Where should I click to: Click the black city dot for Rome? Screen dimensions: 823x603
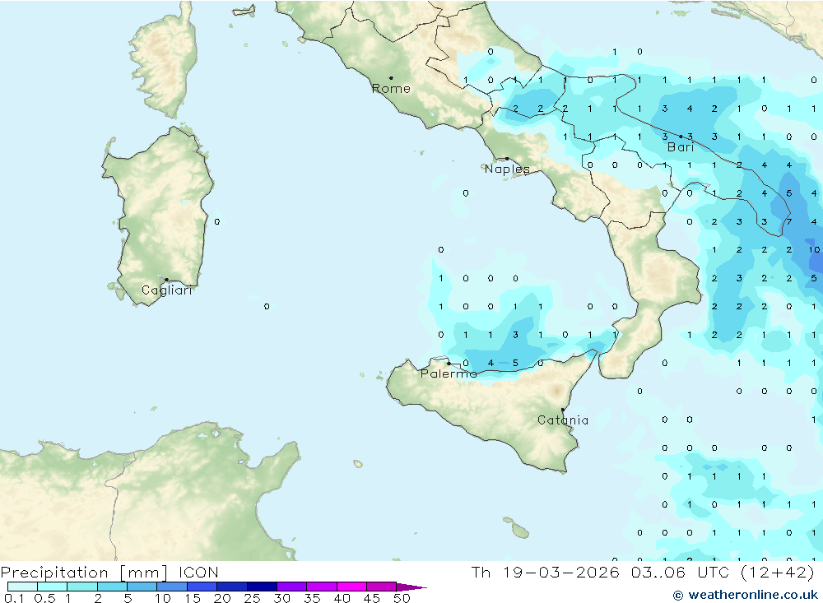pyautogui.click(x=391, y=78)
